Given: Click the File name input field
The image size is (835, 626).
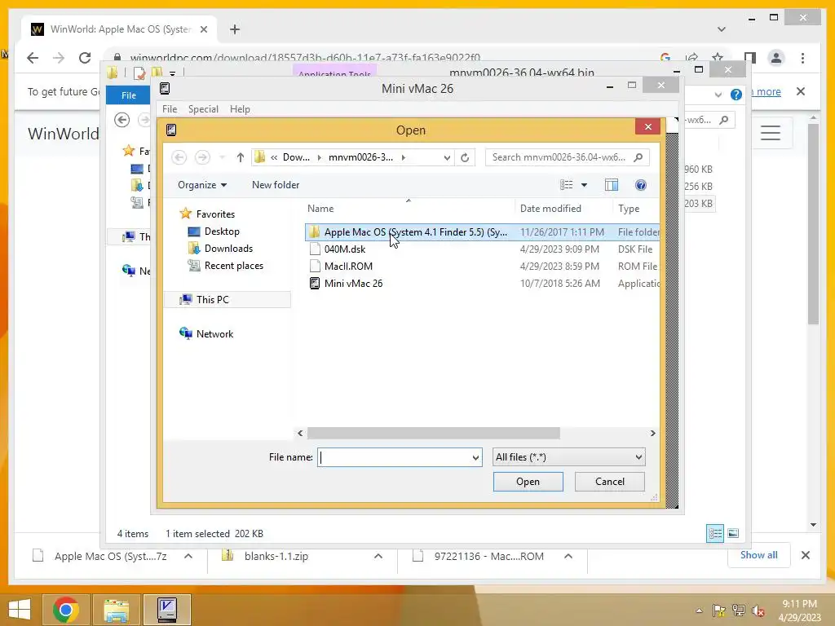Looking at the screenshot, I should click(x=394, y=457).
